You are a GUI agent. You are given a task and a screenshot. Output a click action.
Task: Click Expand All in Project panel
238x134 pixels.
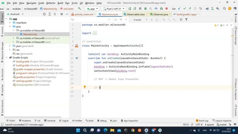(x=49, y=14)
